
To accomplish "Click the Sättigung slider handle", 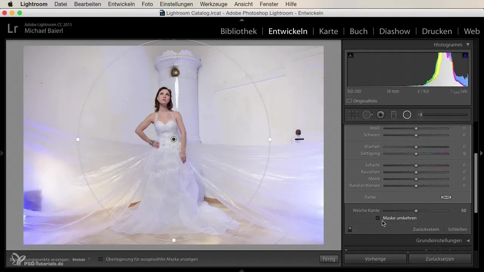I will pyautogui.click(x=416, y=154).
